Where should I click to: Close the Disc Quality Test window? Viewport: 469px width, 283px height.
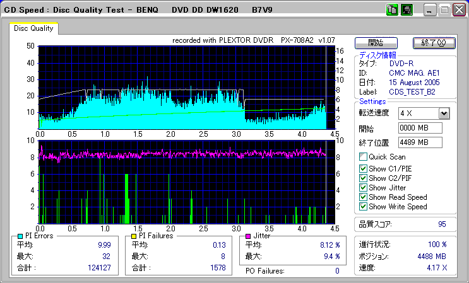458,10
